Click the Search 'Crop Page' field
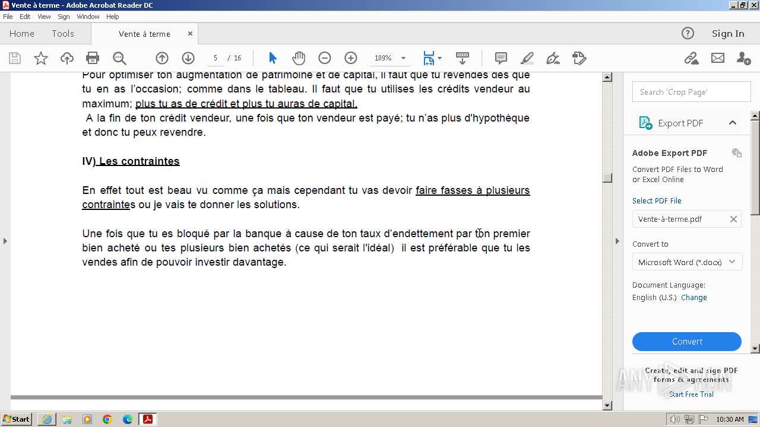This screenshot has height=427, width=760. click(x=692, y=92)
